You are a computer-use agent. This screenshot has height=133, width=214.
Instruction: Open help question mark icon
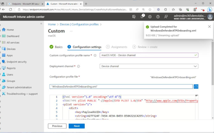pos(158,17)
